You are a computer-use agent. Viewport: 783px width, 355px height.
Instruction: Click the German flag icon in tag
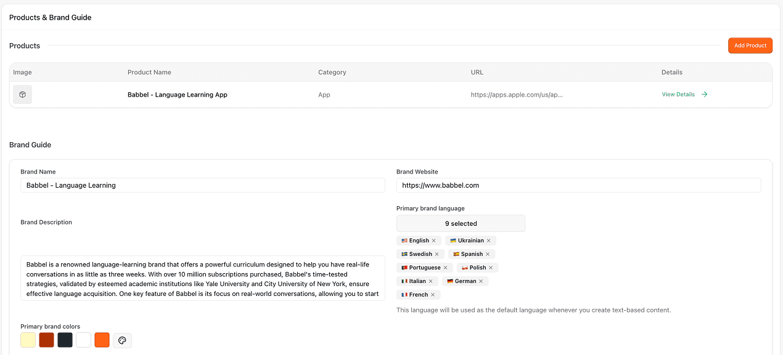click(x=450, y=281)
